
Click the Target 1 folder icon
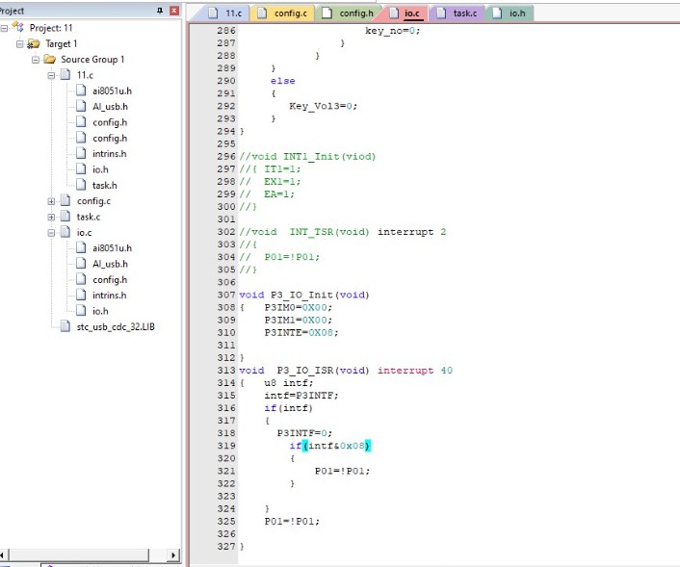(x=34, y=43)
